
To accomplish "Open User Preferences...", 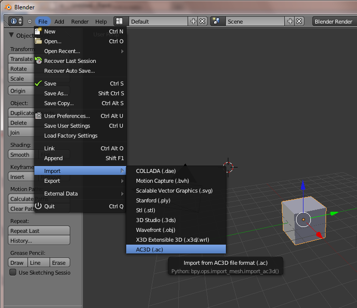I will coord(80,116).
